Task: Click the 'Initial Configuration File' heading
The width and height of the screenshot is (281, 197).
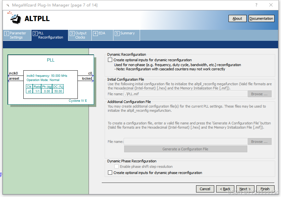Action: (126, 79)
